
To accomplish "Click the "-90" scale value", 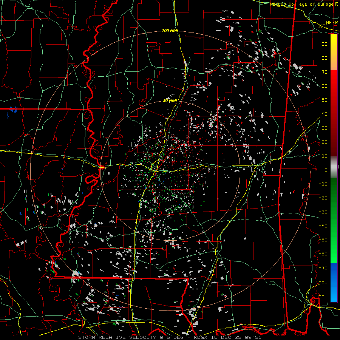I will click(323, 296).
